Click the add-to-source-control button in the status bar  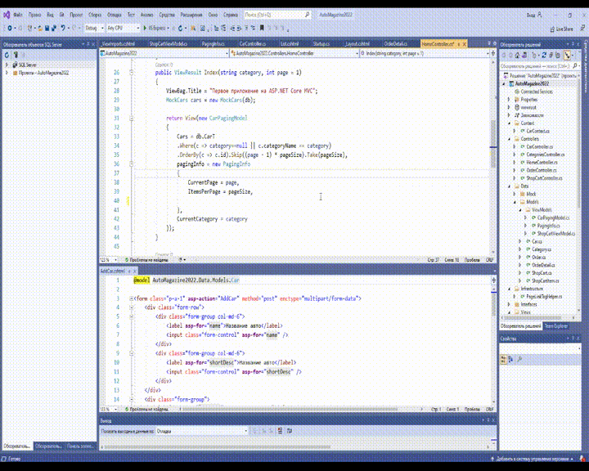(x=533, y=459)
